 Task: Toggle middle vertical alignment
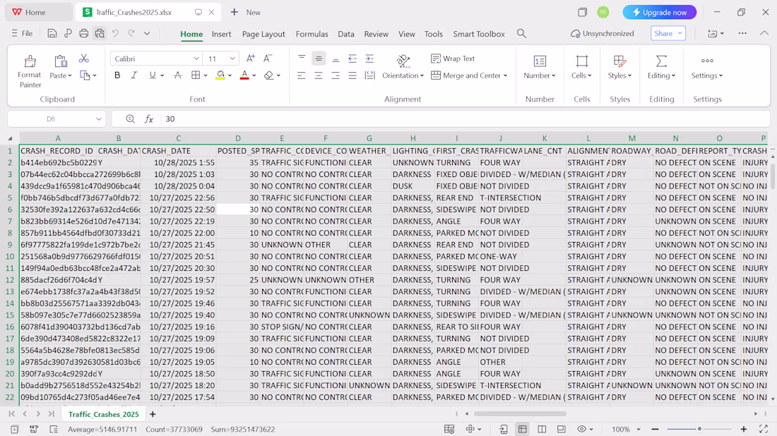(x=319, y=59)
